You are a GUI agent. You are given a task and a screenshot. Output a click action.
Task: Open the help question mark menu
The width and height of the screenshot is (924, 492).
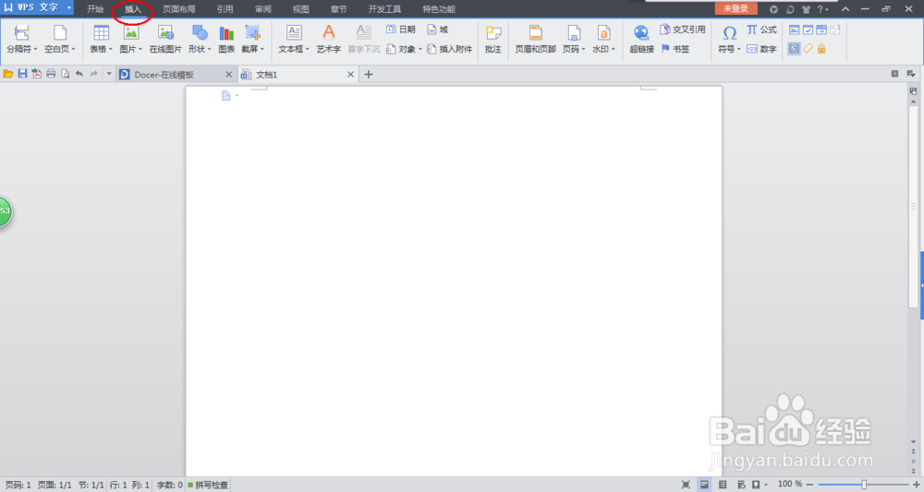pos(822,9)
